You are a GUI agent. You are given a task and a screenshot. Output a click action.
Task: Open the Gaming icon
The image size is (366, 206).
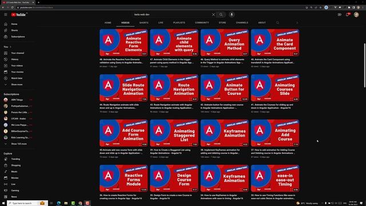click(6, 191)
